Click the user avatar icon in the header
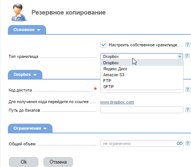This screenshot has height=167, width=191. click(19, 12)
